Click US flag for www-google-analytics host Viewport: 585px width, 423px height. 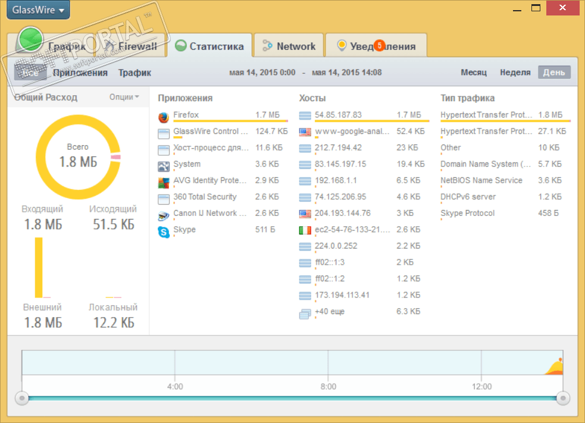click(x=305, y=132)
